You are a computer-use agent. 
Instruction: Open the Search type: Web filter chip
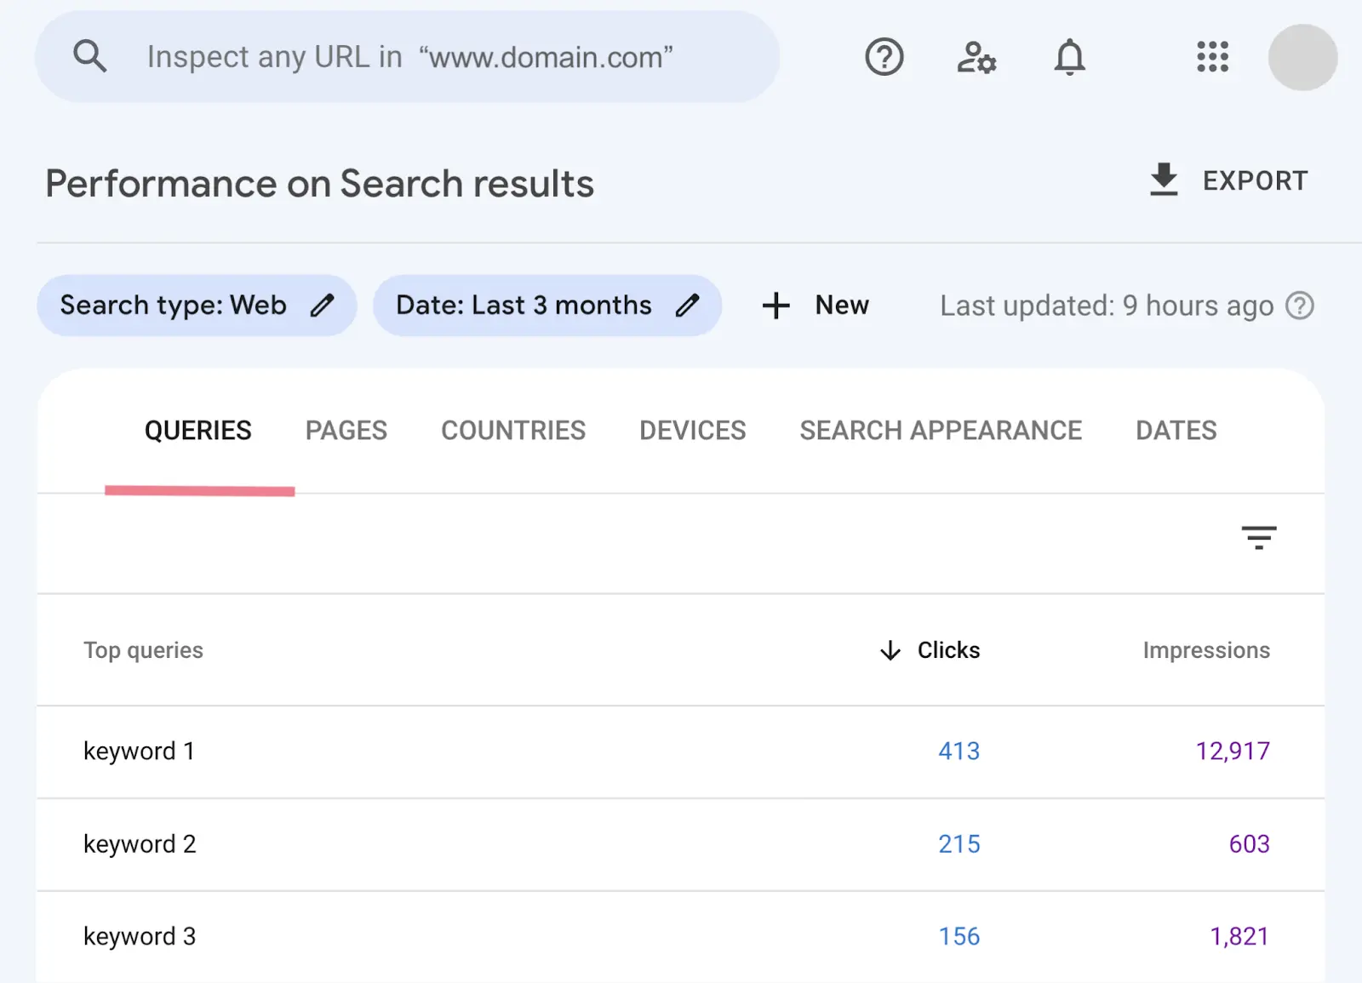[170, 305]
